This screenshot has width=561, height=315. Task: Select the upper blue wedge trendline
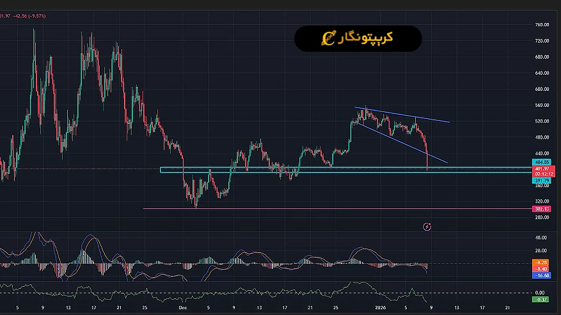click(409, 116)
